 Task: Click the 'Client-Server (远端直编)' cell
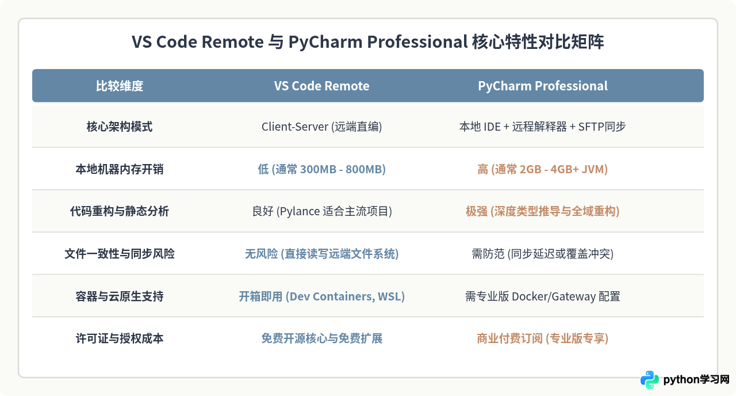[x=322, y=127]
